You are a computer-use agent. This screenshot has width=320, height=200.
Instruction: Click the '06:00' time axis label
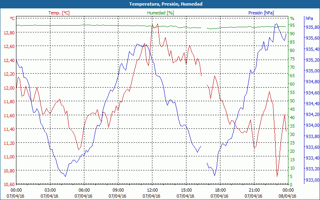click(84, 190)
